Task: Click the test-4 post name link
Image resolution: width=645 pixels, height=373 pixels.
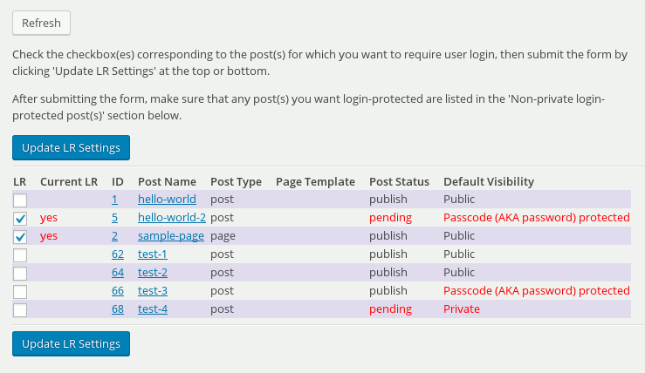Action: pos(152,309)
